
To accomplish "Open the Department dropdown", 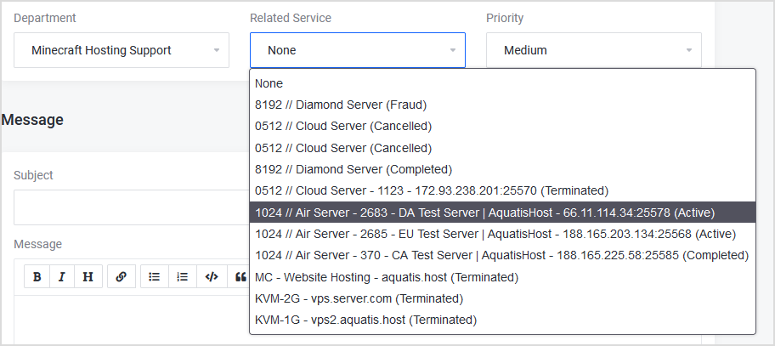I will [121, 50].
